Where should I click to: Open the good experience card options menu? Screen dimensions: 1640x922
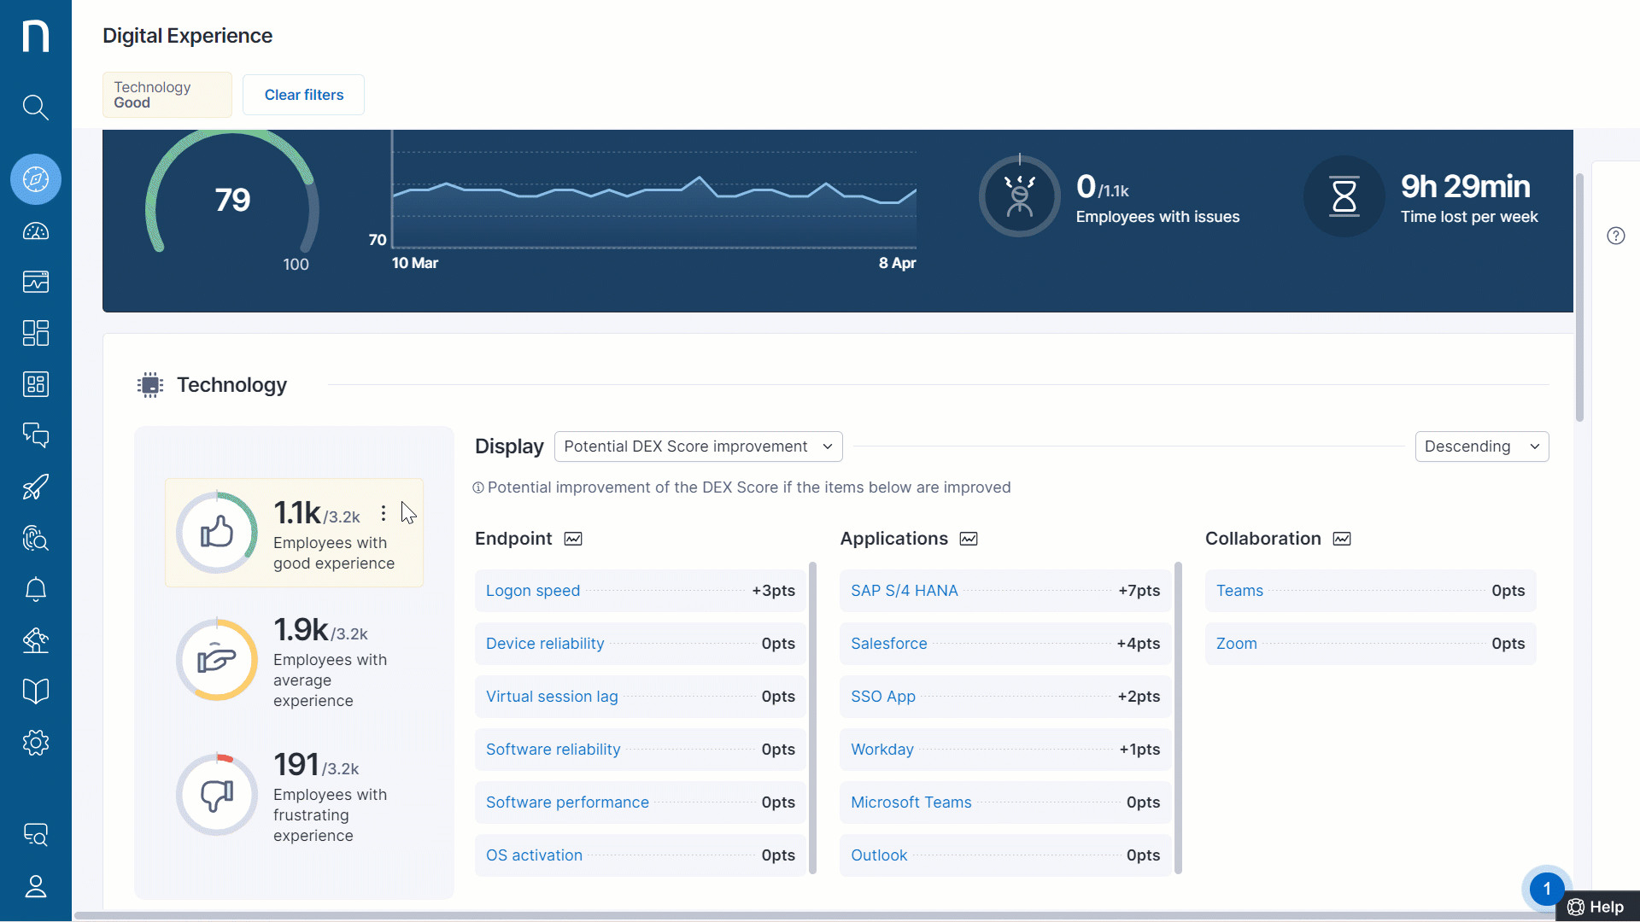pyautogui.click(x=384, y=513)
